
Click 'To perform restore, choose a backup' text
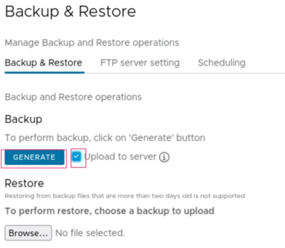(x=109, y=211)
